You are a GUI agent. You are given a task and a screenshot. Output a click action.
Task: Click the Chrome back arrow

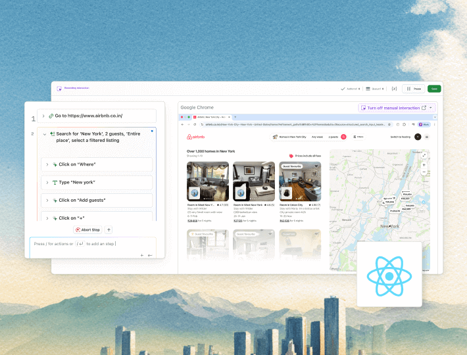[x=182, y=125]
